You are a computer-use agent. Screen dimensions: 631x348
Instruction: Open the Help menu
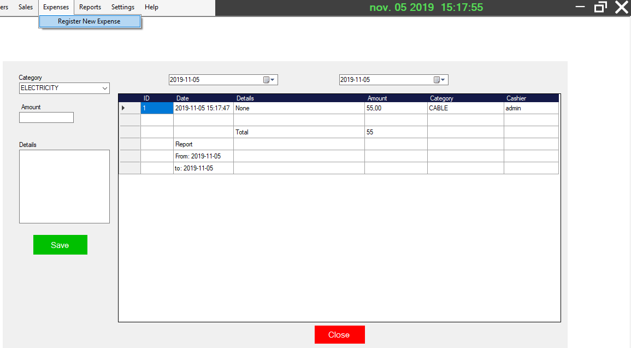[151, 7]
